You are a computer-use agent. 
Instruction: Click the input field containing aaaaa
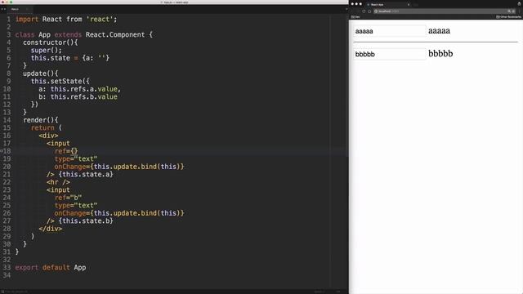[389, 31]
